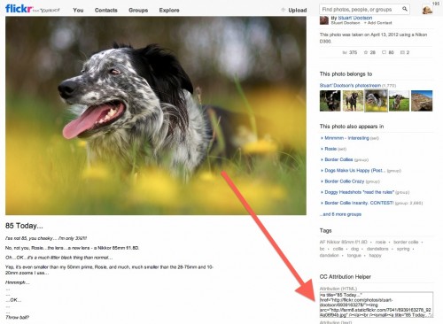The height and width of the screenshot is (324, 443).
Task: Click the comments bubble icon showing 80
Action: (x=384, y=52)
